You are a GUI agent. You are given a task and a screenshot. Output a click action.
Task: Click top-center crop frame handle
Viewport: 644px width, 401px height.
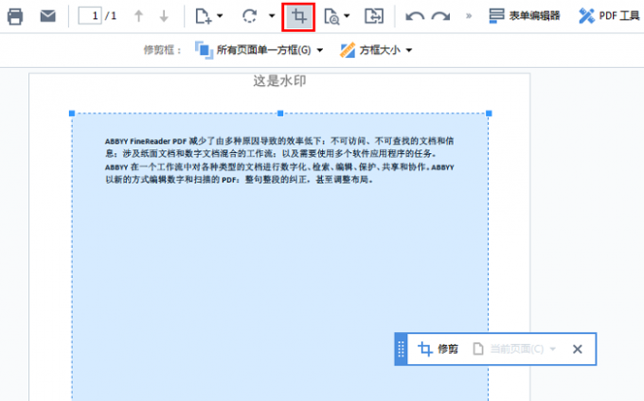(x=280, y=113)
